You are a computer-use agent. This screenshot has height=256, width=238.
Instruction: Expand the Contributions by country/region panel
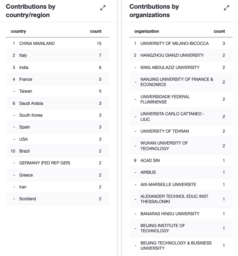click(103, 8)
